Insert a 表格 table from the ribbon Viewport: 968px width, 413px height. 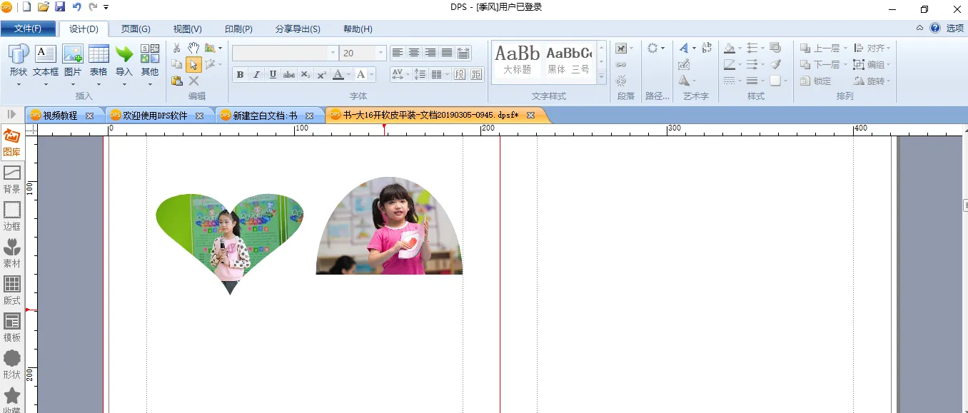tap(99, 60)
